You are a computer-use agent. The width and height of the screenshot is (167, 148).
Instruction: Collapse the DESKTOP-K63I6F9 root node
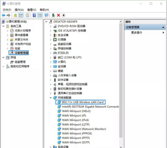pos(46,22)
